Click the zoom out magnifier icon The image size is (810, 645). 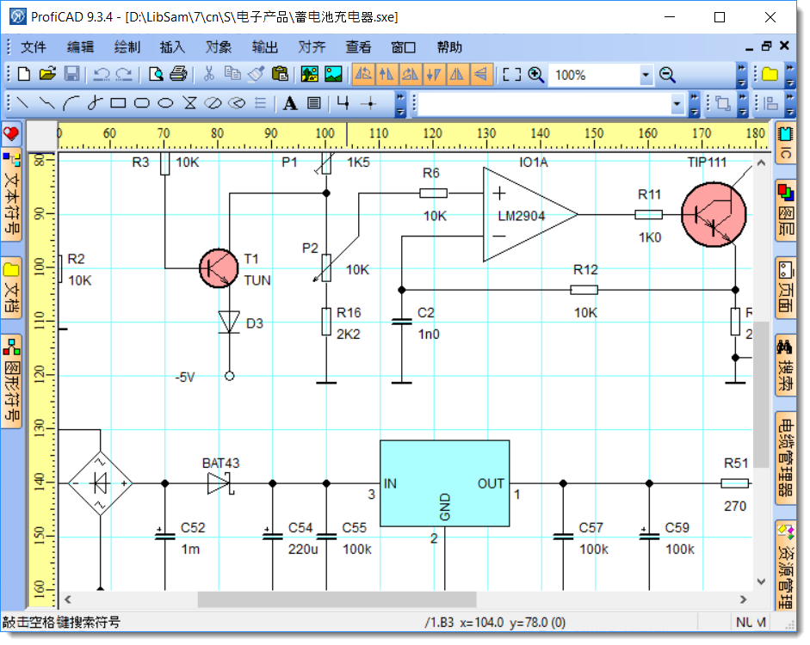667,75
